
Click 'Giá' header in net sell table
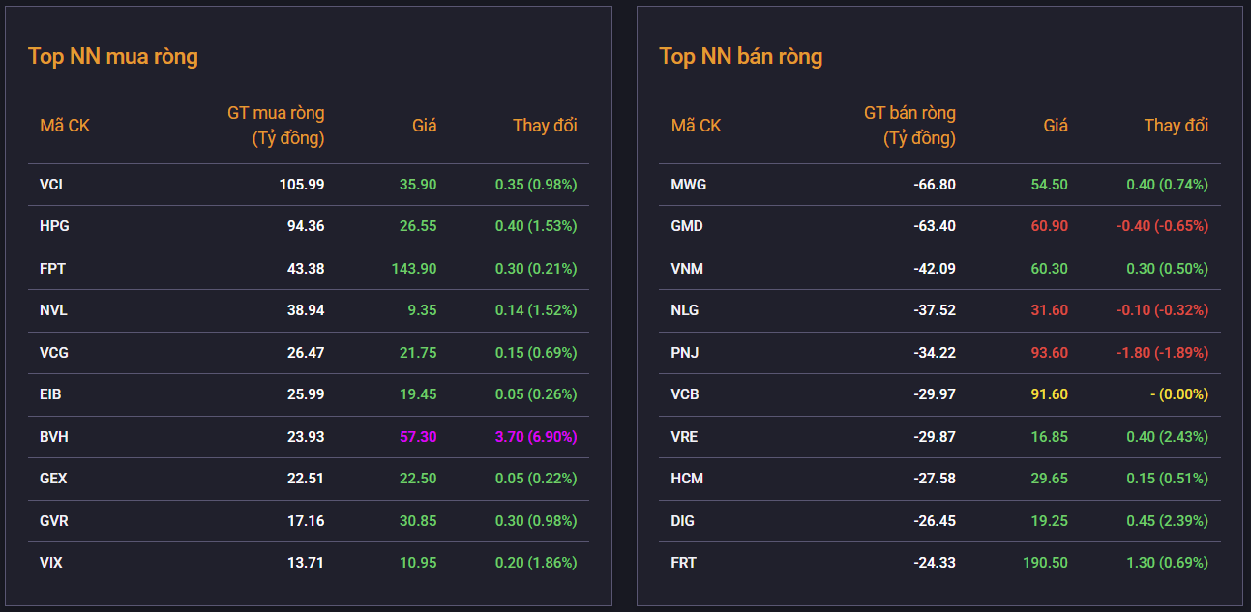click(x=1056, y=126)
